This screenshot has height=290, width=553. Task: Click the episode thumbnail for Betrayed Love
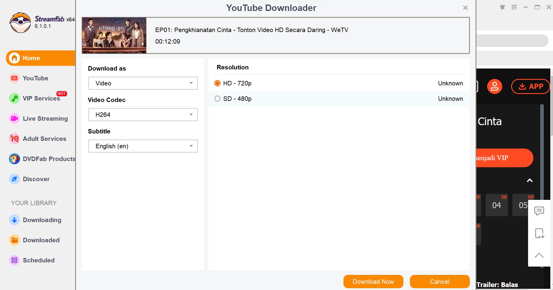click(x=114, y=35)
